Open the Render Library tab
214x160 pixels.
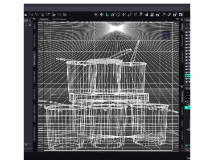pyautogui.click(x=59, y=19)
